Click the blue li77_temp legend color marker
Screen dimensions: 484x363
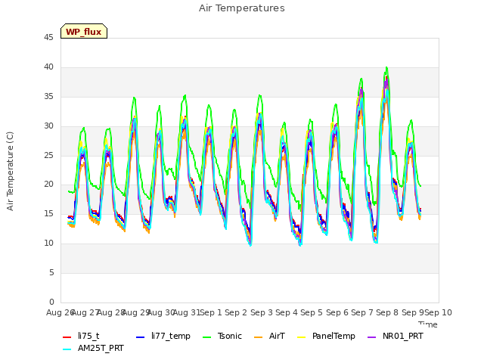coord(140,337)
